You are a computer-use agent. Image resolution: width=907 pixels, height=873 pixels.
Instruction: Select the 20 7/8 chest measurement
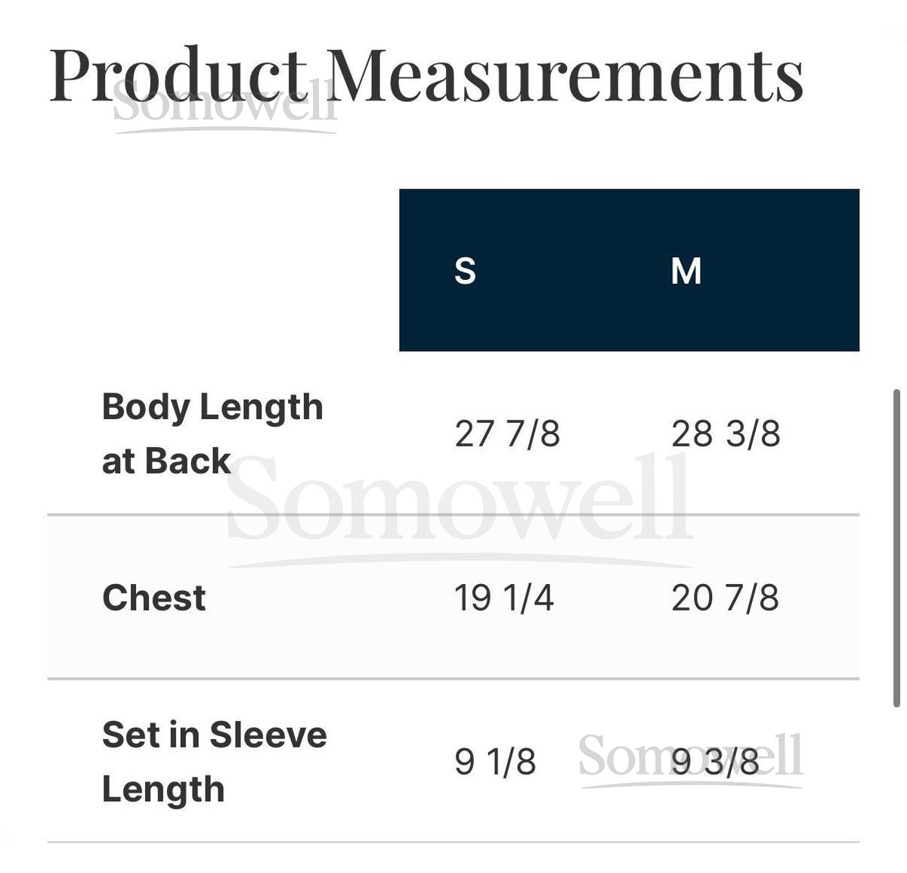(725, 598)
